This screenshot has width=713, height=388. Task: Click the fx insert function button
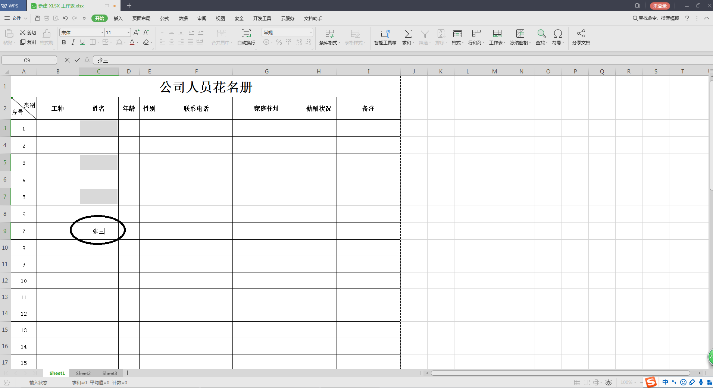coord(87,60)
